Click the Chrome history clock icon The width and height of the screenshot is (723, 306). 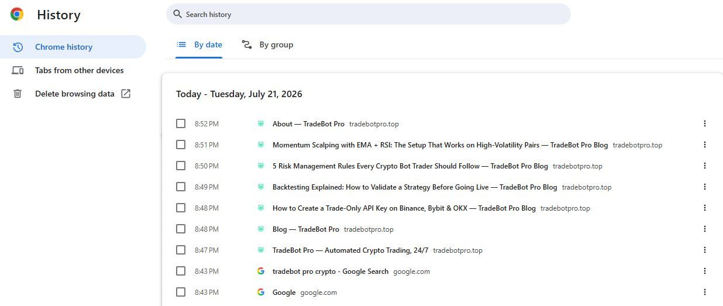tap(18, 47)
